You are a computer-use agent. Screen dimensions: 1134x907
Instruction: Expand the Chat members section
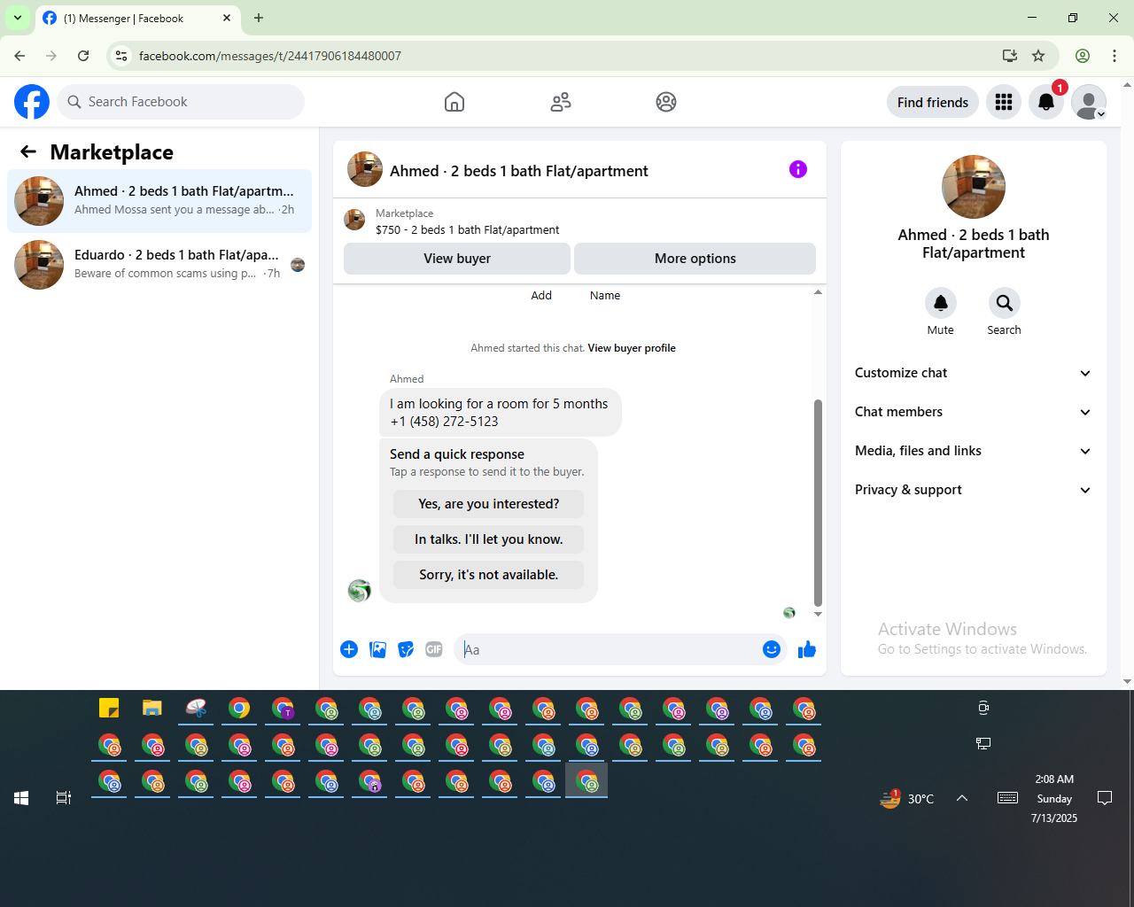tap(974, 412)
